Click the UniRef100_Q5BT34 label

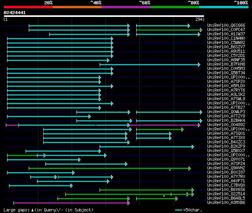pos(226,73)
